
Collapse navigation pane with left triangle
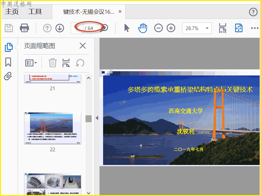tap(97, 118)
